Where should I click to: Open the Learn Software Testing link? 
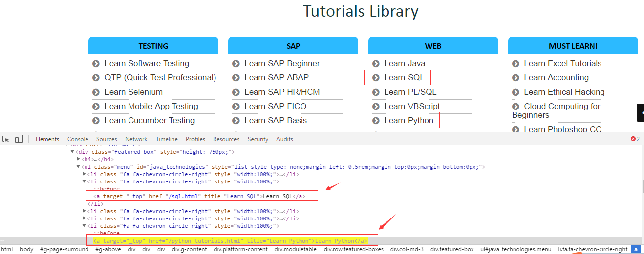147,64
